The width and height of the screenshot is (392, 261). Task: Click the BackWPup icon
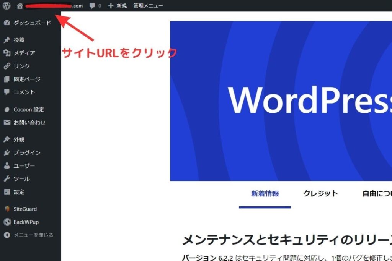coord(7,222)
